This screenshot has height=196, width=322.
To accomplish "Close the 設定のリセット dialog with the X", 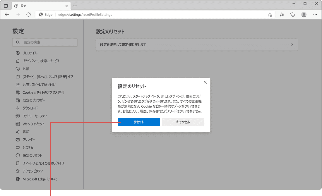I will [x=205, y=82].
